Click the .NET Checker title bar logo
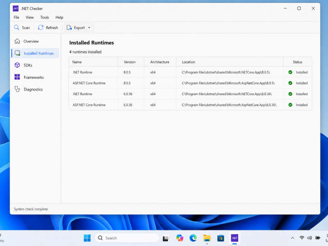Screen dimensions: 328x246 click(16, 8)
